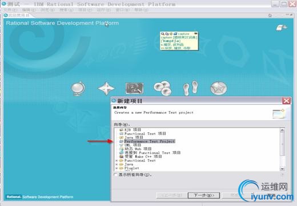Open the 帮助 menu

[142, 10]
